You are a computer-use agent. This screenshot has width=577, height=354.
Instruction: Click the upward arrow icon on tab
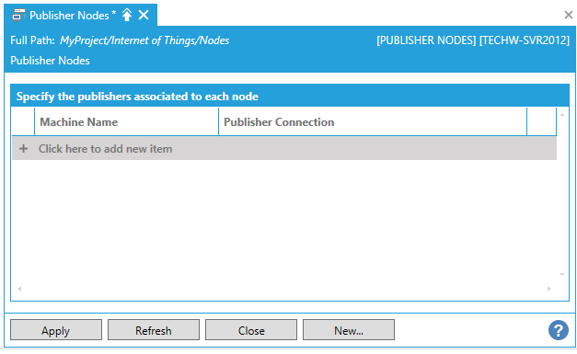(127, 15)
